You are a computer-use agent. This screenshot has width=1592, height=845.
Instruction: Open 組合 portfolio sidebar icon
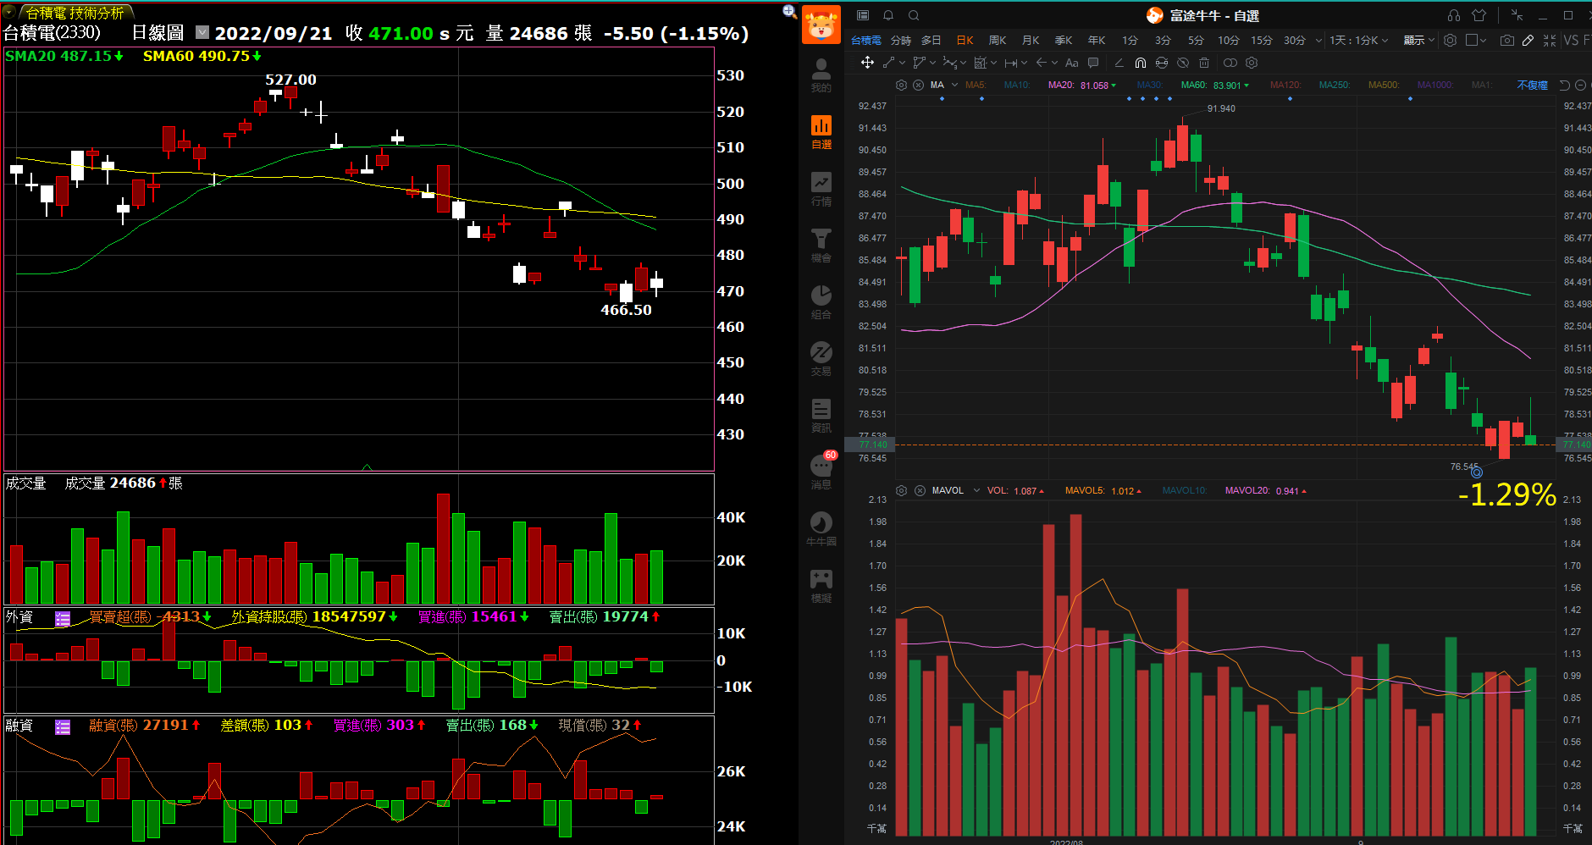tap(821, 302)
